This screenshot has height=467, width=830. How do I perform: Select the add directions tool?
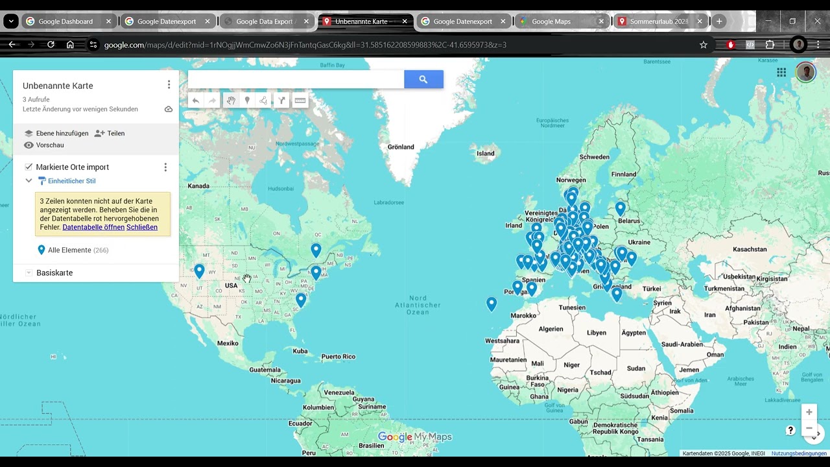point(281,101)
